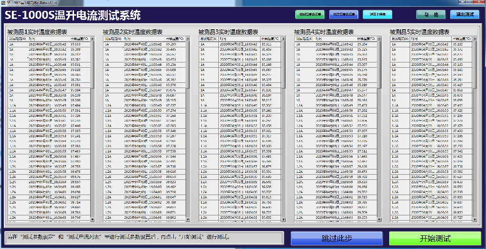The height and width of the screenshot is (249, 486).
Task: Select the 39.473 value in 被测品4 table
Action: 362,171
